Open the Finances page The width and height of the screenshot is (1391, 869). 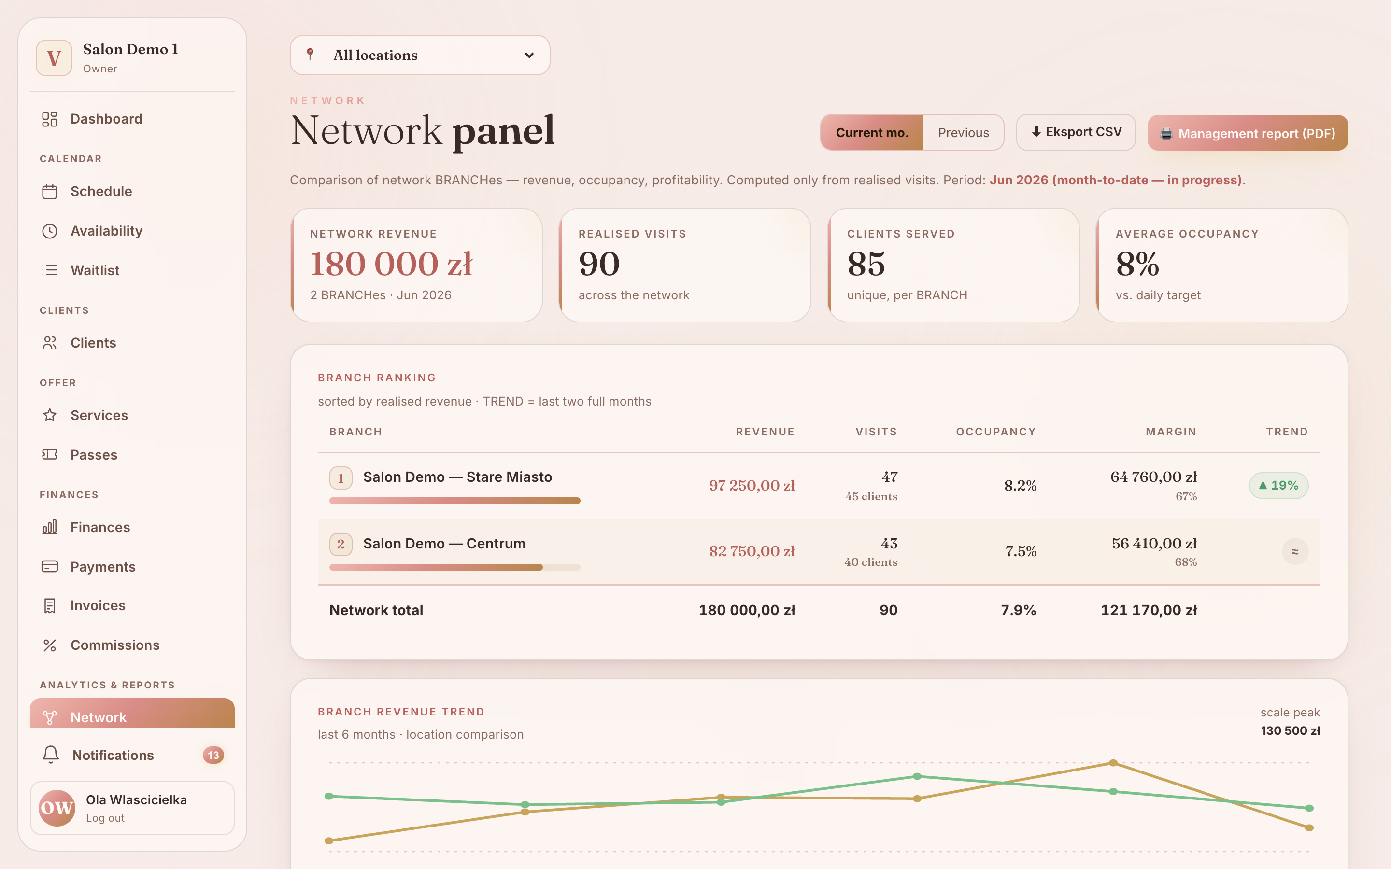pos(132,527)
